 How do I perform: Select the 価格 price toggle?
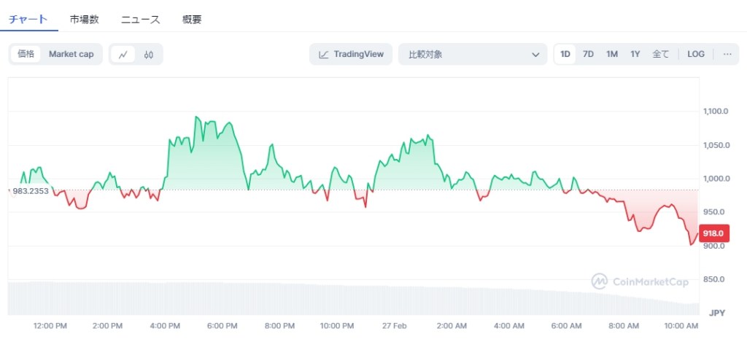coord(26,54)
